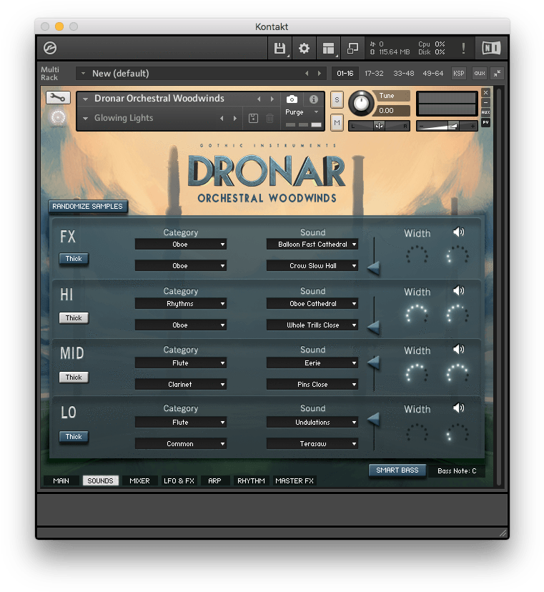This screenshot has width=544, height=592.
Task: Show rack page 17-32
Action: tap(374, 73)
